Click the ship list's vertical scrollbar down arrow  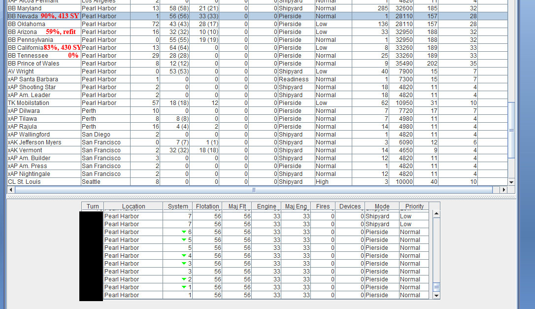point(511,182)
